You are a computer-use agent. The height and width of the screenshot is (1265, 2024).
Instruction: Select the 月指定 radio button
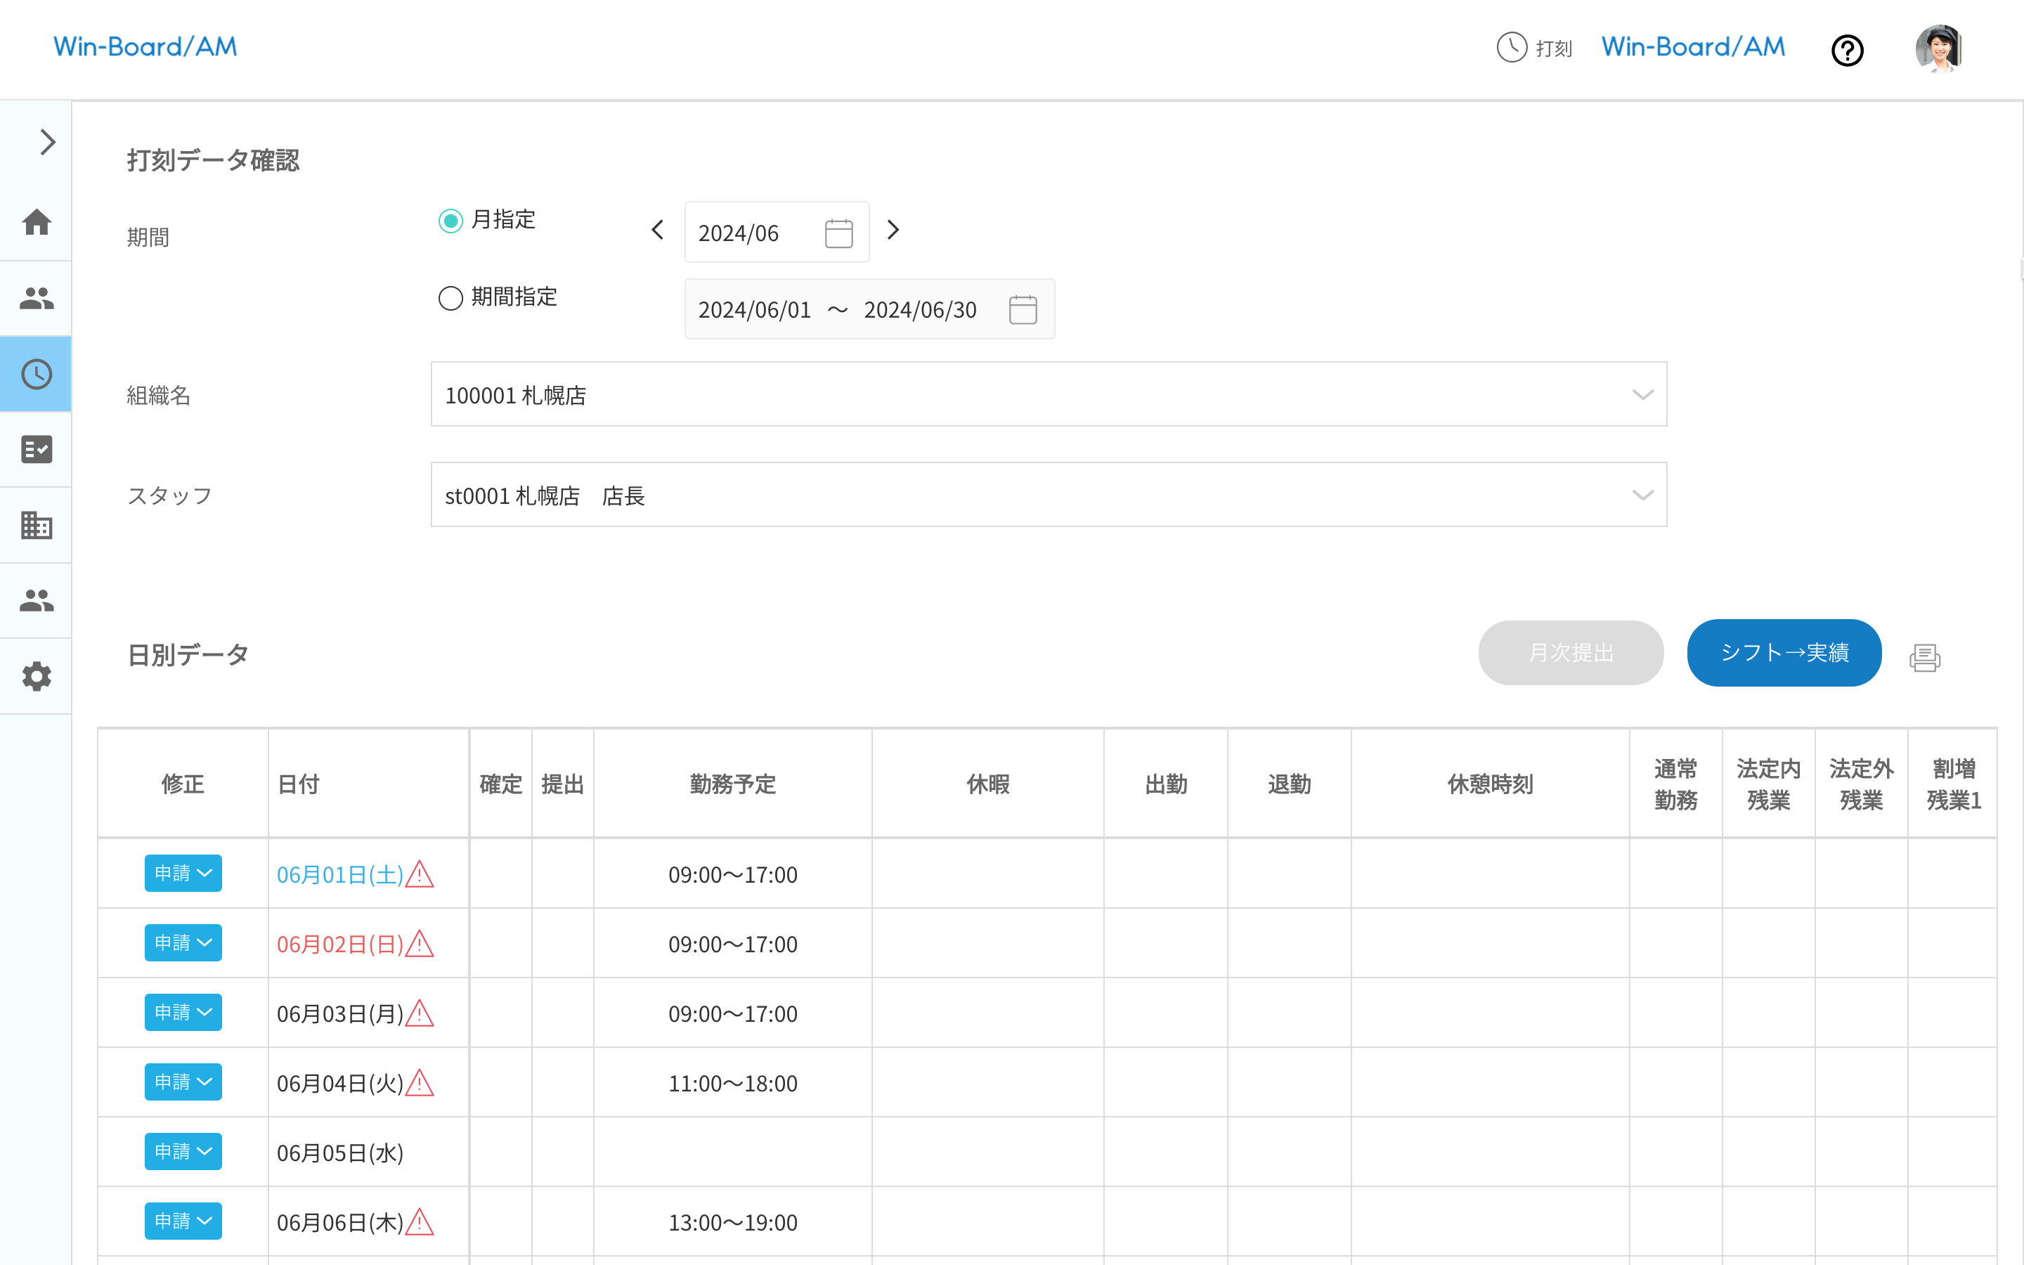click(450, 221)
